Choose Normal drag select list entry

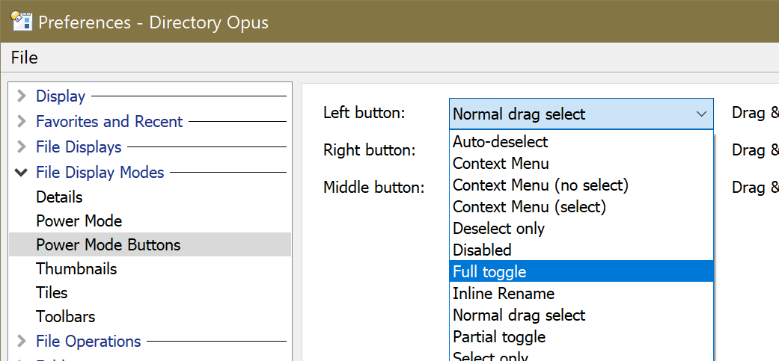tap(581, 315)
